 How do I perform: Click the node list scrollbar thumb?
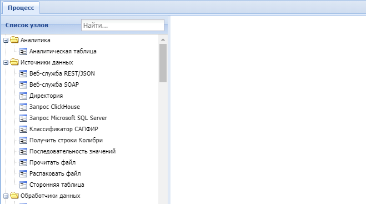click(163, 63)
